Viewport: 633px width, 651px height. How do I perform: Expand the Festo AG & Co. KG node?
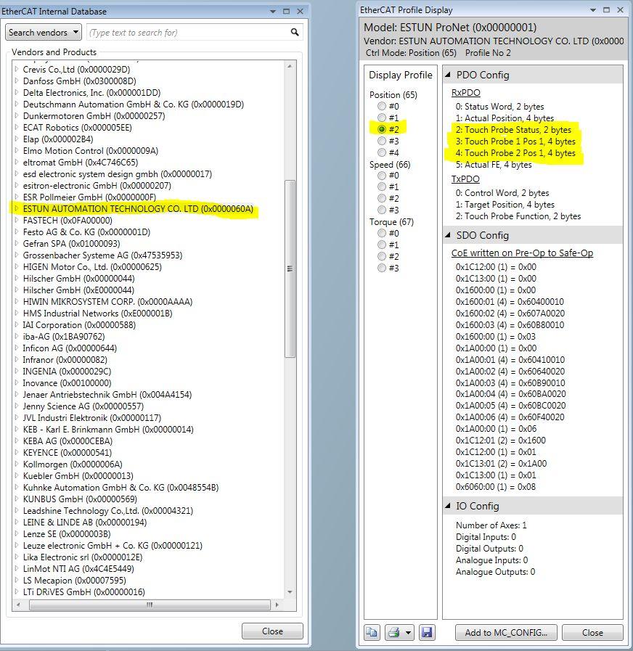click(x=17, y=232)
